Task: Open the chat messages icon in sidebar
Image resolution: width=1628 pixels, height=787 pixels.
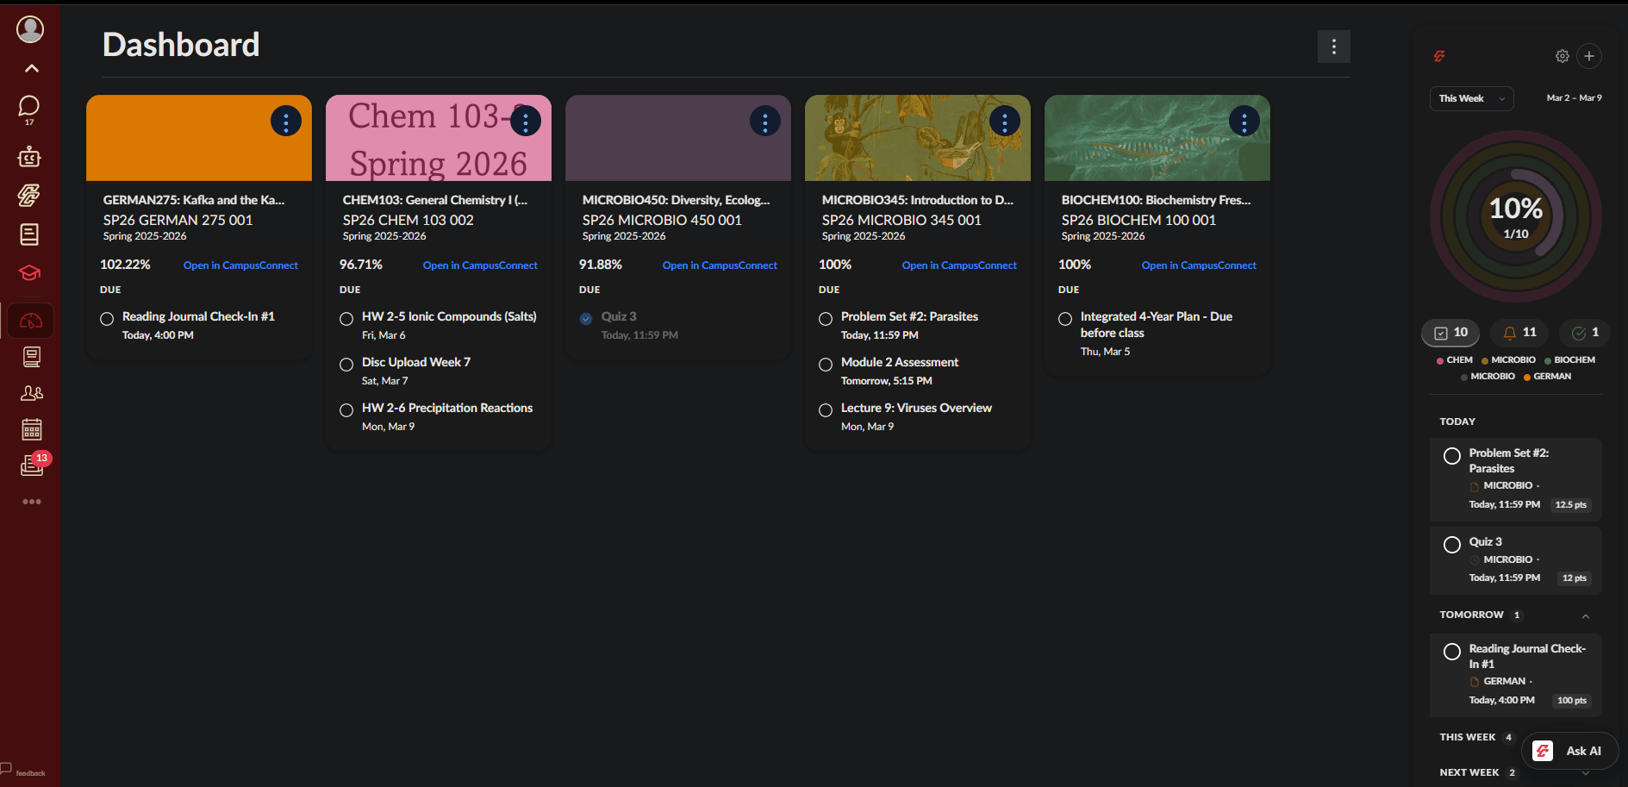Action: coord(29,106)
